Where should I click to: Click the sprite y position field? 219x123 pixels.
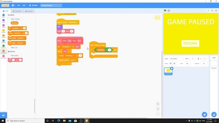[205, 59]
